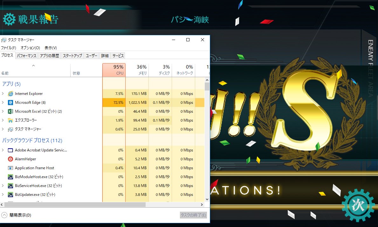The width and height of the screenshot is (378, 227).
Task: Expand the Microsoft Excel (2) process group
Action: click(3, 111)
